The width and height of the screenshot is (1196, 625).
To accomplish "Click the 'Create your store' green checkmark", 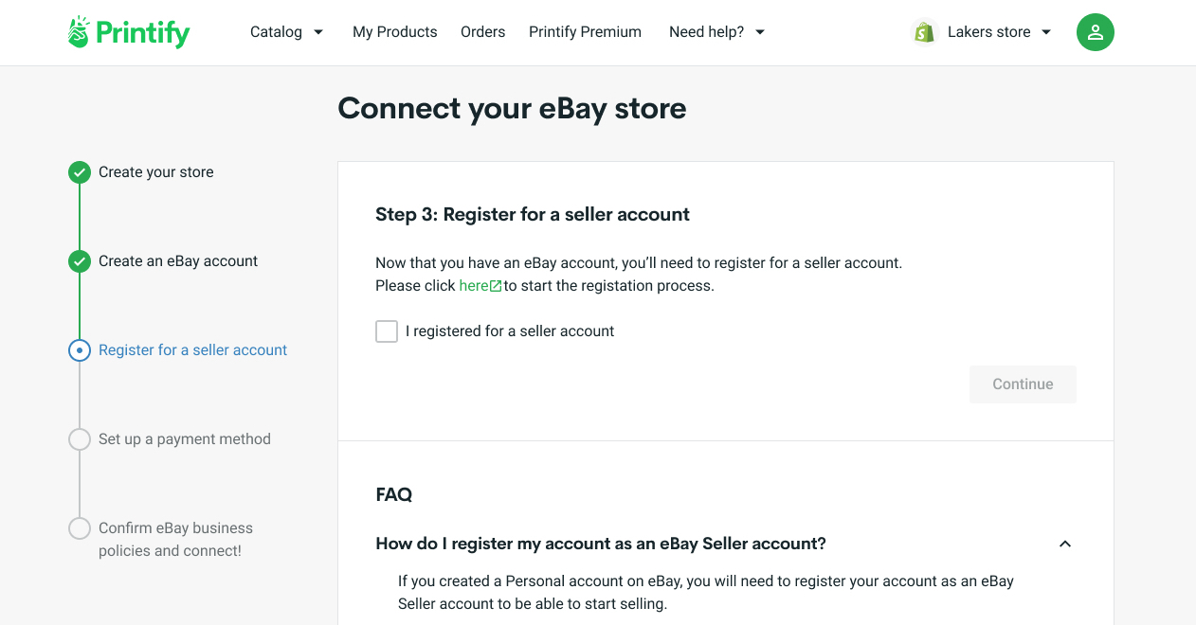I will pos(80,172).
